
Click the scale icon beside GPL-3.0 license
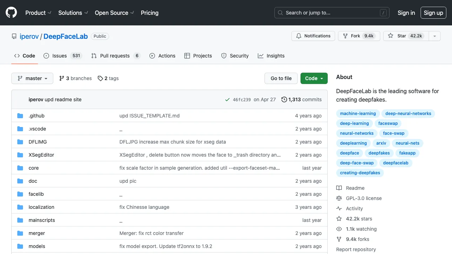(x=339, y=198)
